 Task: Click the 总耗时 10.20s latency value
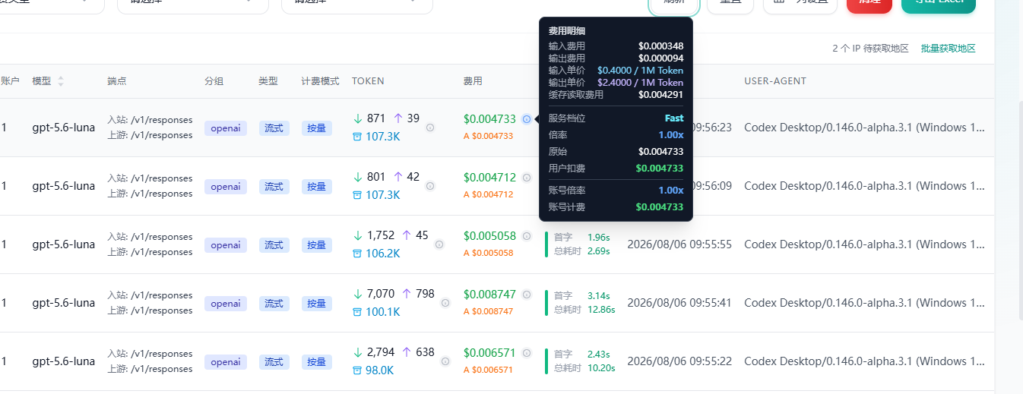tap(600, 368)
